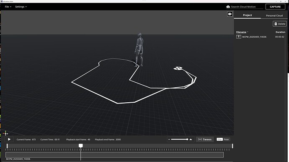
Task: Switch the mode toggle to Clip
Action: coord(219,139)
